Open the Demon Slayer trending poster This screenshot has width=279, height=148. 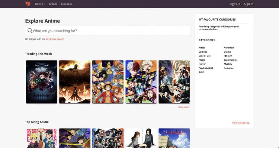click(x=42, y=82)
